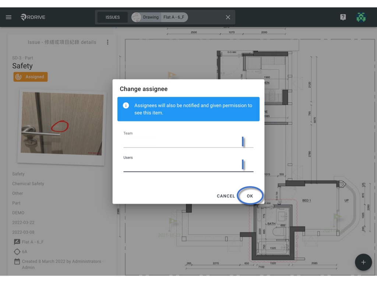Open the door handle issue photo

click(62, 123)
